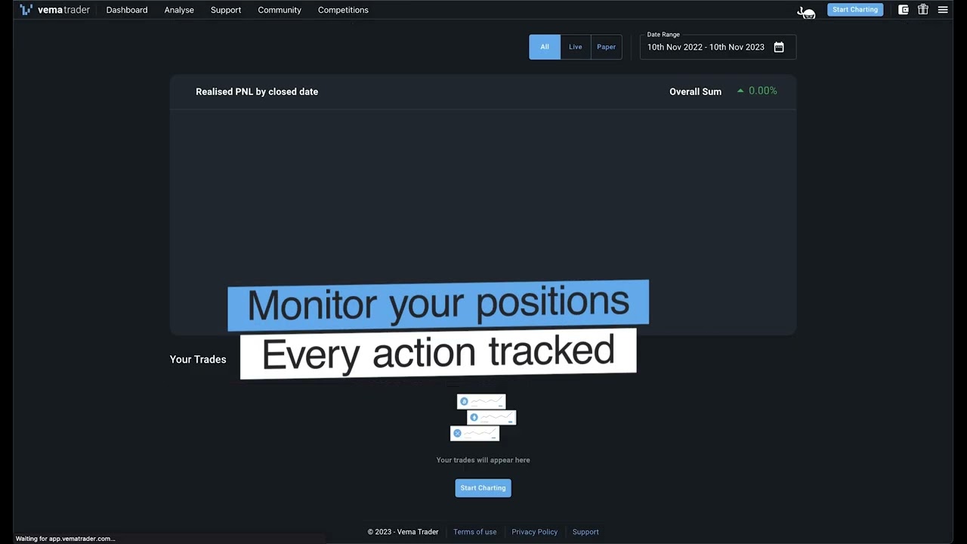The width and height of the screenshot is (967, 544).
Task: Open the hamburger menu icon
Action: (943, 10)
